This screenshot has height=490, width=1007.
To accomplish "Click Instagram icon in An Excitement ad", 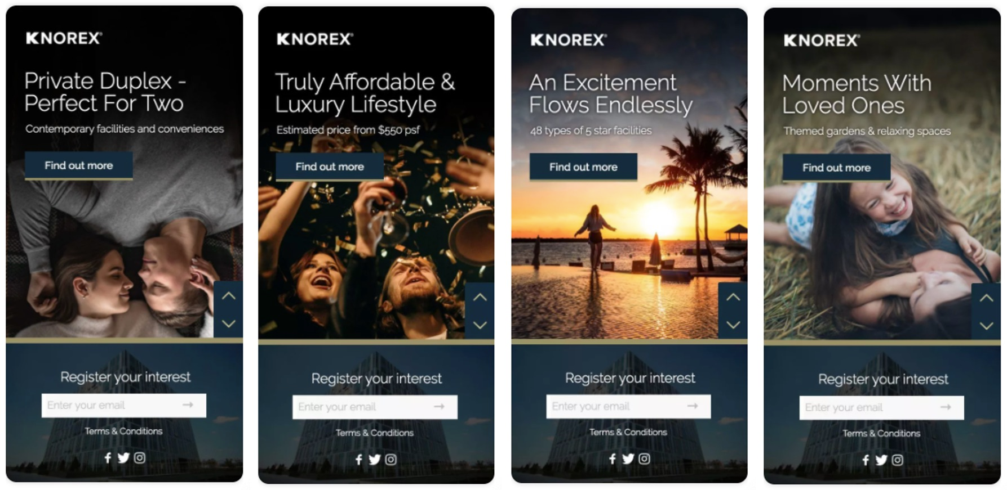I will tap(644, 459).
